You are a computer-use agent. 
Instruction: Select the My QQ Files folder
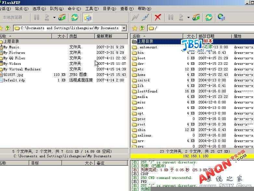click(14, 58)
